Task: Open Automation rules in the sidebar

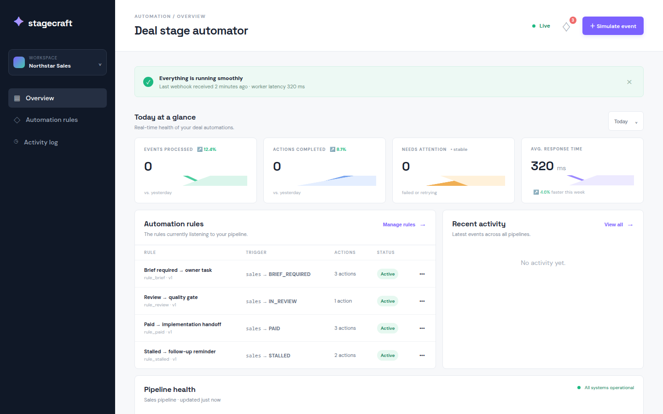Action: 58,120
